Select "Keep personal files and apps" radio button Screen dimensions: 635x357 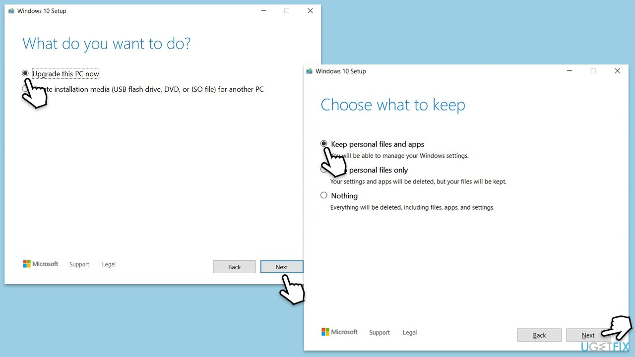click(x=324, y=144)
